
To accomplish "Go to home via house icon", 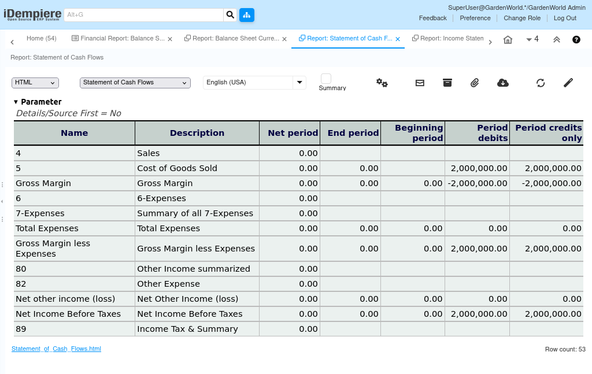I will coord(508,40).
